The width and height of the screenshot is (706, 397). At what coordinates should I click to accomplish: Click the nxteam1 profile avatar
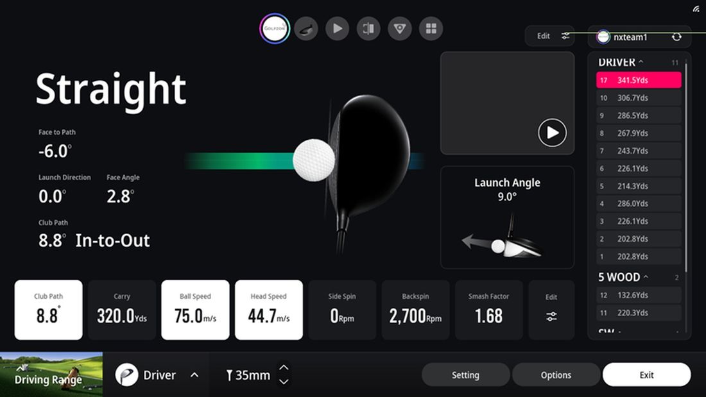pos(603,37)
